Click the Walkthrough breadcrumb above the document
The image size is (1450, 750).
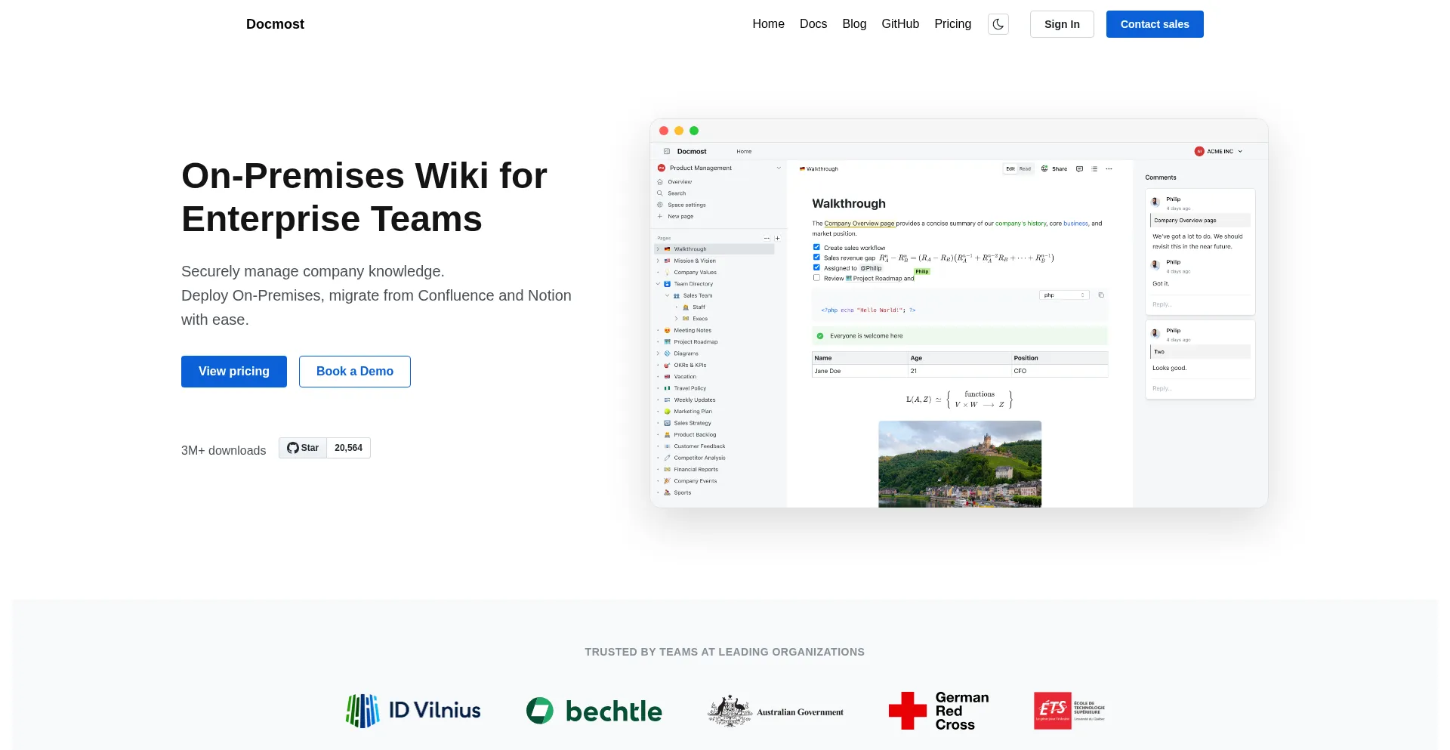(x=819, y=169)
